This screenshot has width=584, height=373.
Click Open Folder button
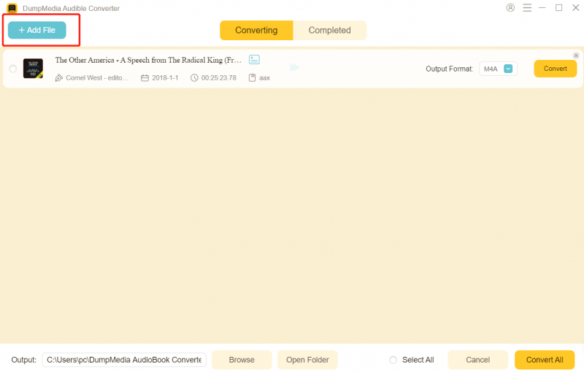click(x=307, y=360)
